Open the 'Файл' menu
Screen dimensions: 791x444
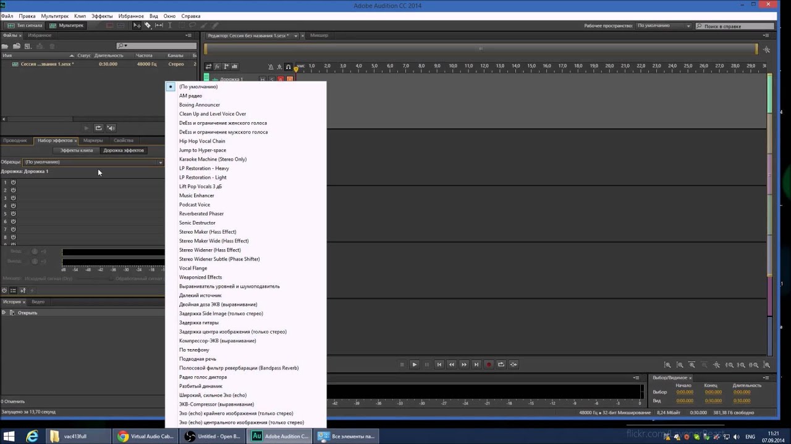click(x=7, y=16)
